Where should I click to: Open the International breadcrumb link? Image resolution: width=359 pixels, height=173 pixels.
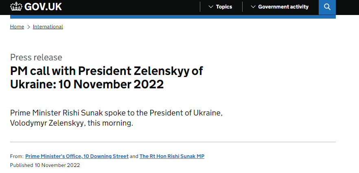click(48, 27)
